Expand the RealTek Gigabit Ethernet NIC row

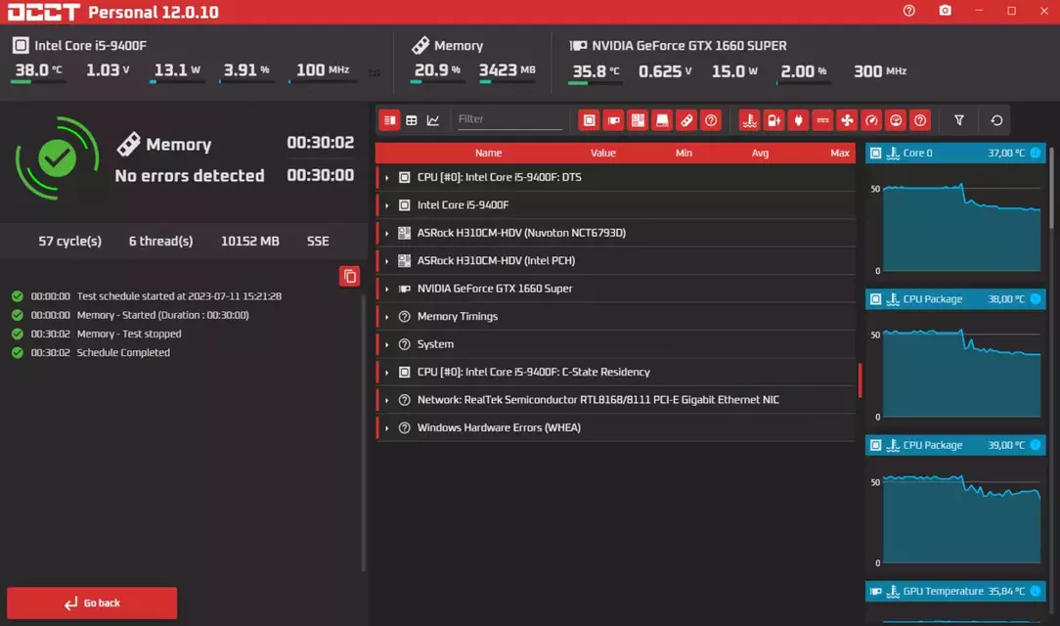click(x=386, y=400)
